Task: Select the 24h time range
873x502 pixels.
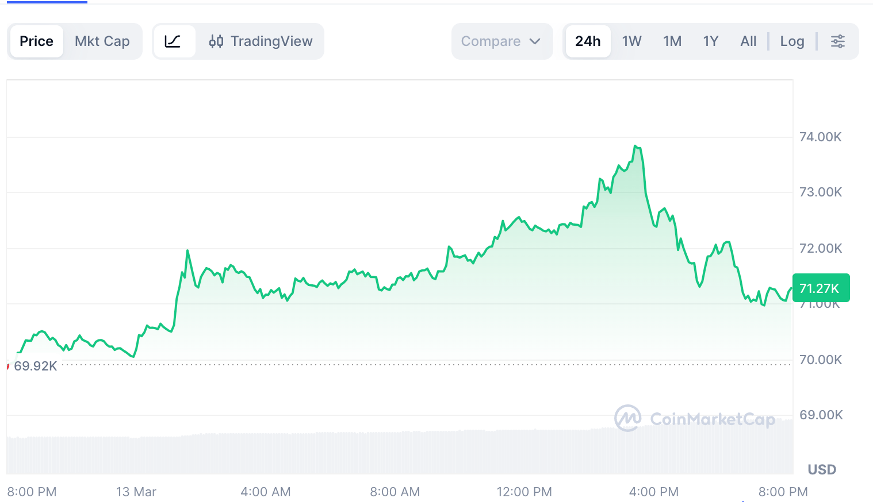Action: coord(588,41)
